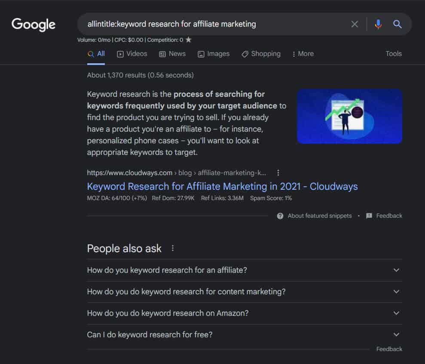The image size is (425, 364).
Task: Expand 'How do you keyword research for an affiliate?'
Action: coord(396,270)
